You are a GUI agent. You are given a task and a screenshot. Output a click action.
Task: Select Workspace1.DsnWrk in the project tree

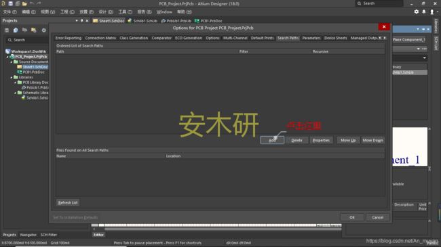[x=28, y=51]
